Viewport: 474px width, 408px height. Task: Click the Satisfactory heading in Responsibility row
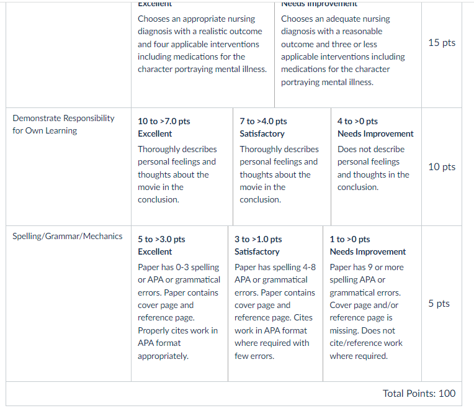click(262, 134)
